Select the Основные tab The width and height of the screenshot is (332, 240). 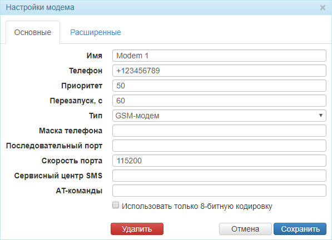click(33, 32)
